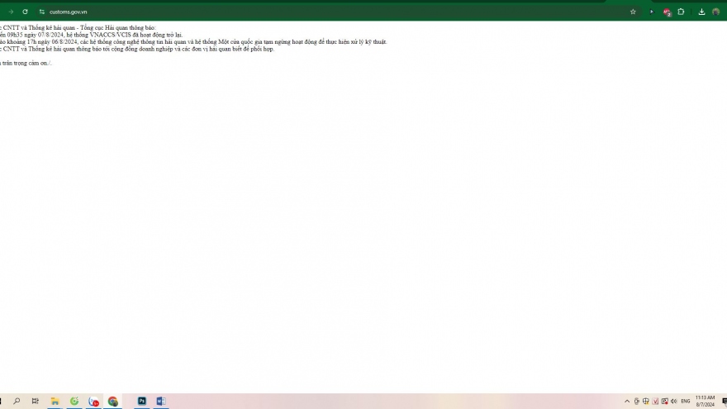Open the Chrome profile avatar

pyautogui.click(x=715, y=12)
